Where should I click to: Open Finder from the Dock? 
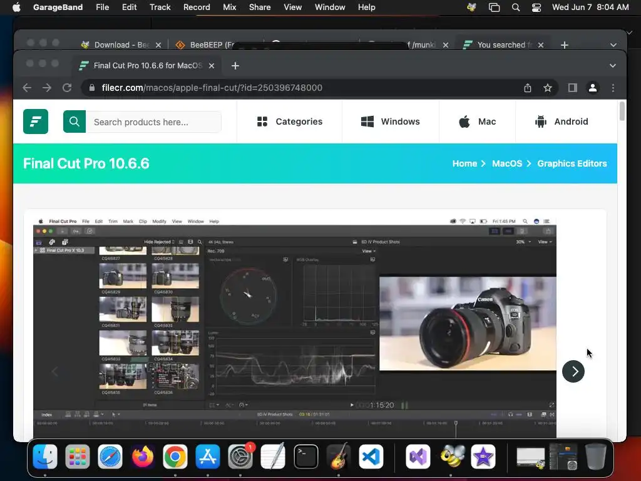click(x=45, y=457)
